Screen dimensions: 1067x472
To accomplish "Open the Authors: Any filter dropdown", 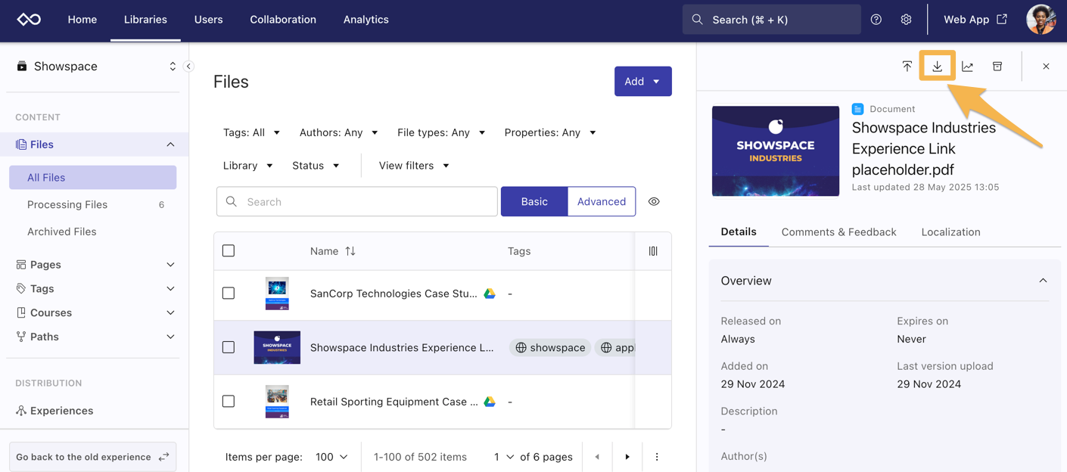I will click(338, 132).
